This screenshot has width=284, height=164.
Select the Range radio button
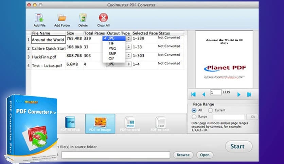(194, 117)
